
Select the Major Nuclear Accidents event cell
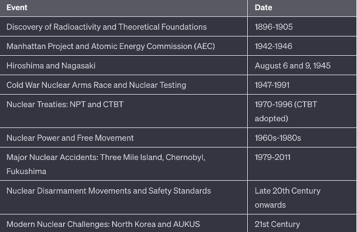tap(105, 164)
